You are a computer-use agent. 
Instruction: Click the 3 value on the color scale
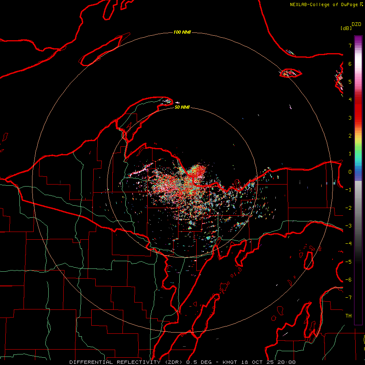click(350, 118)
